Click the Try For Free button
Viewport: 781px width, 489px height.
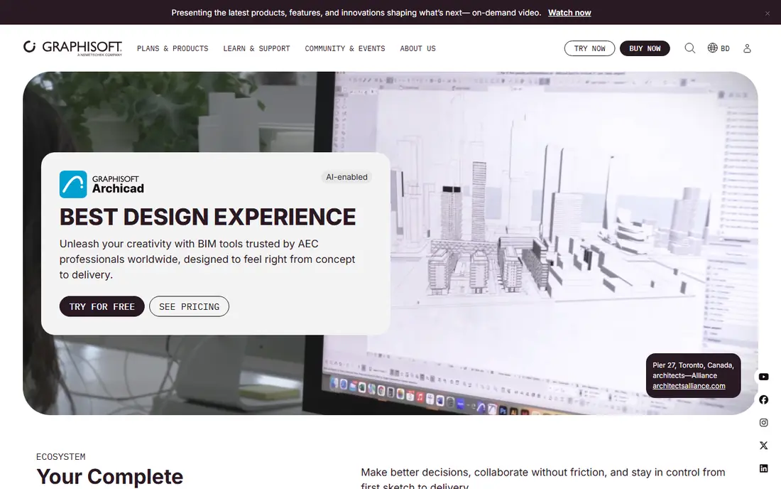102,306
